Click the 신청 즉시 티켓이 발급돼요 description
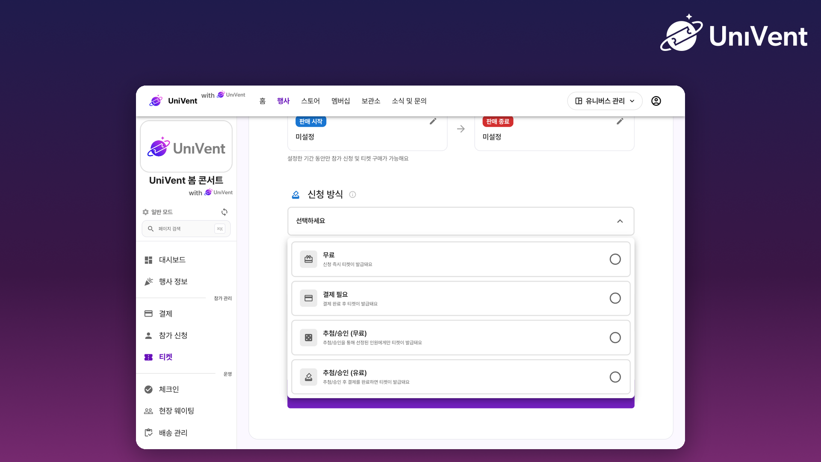This screenshot has height=462, width=821. (x=347, y=264)
